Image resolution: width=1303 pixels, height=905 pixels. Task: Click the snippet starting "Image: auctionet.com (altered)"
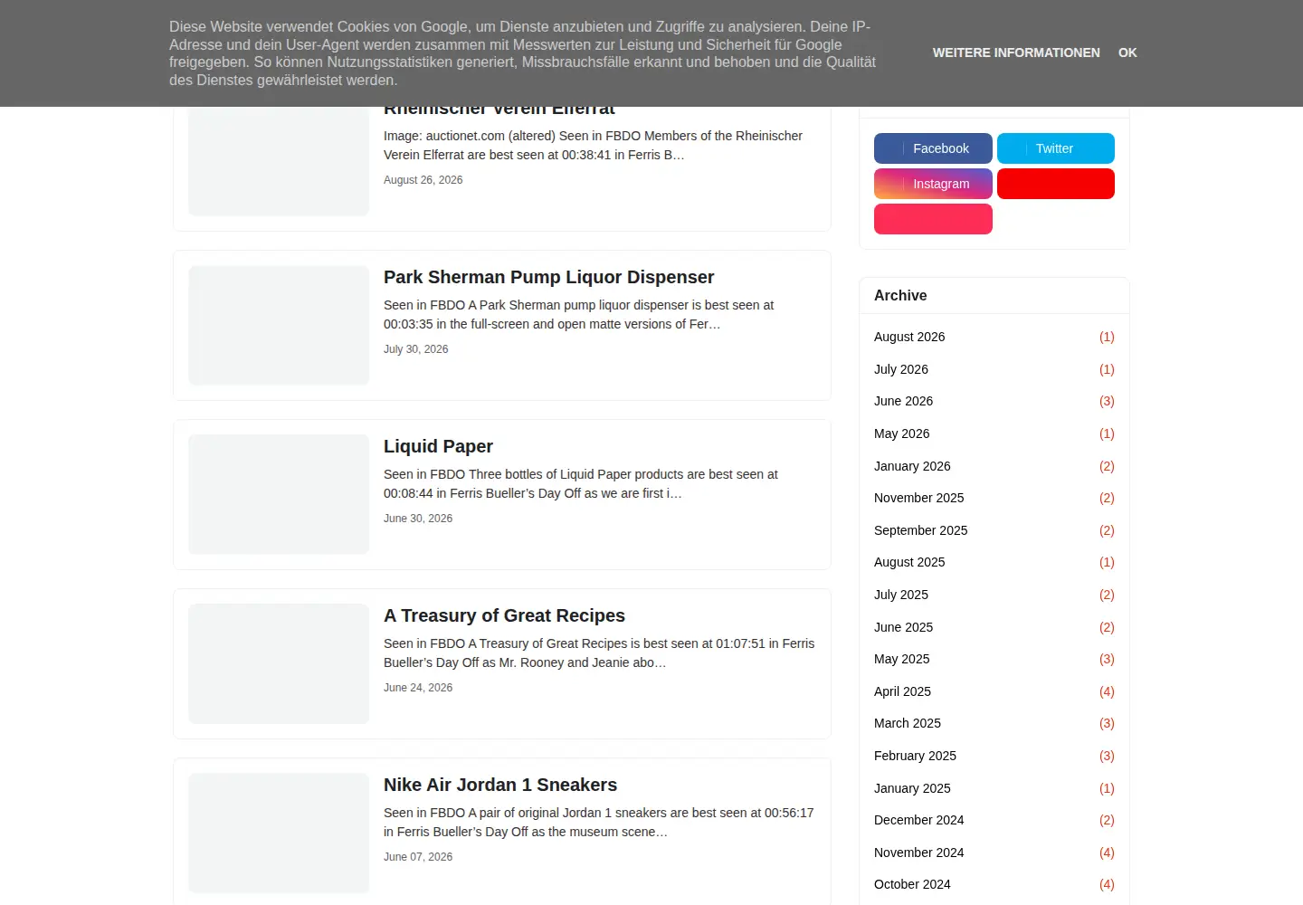click(593, 146)
